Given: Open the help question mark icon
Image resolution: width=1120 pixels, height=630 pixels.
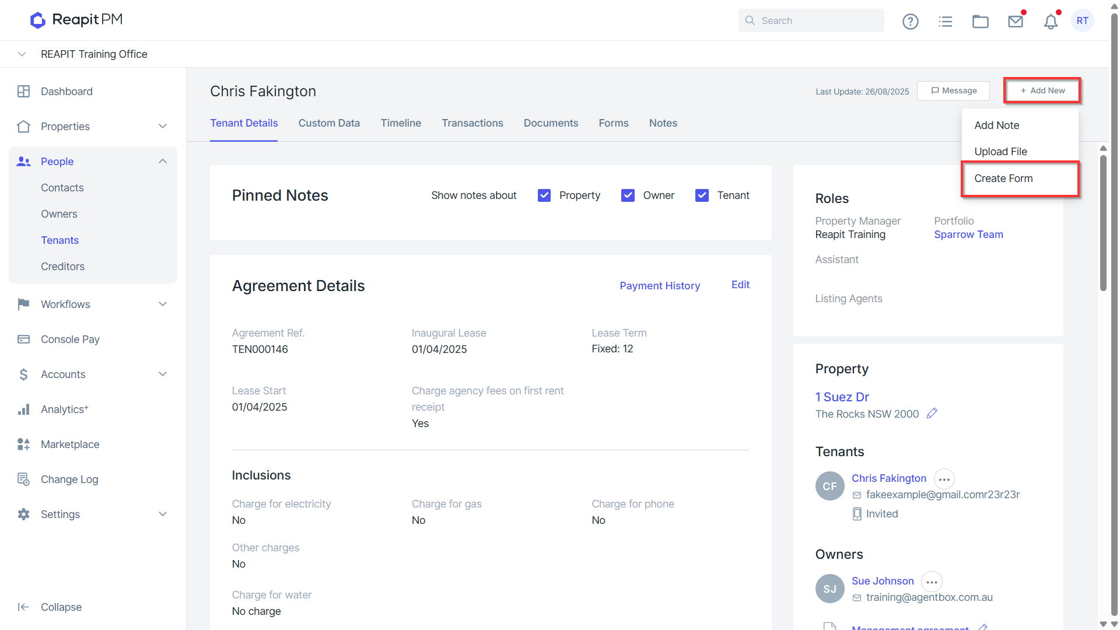Looking at the screenshot, I should [x=910, y=22].
